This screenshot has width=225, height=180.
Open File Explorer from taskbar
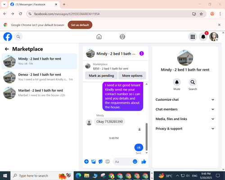pyautogui.click(x=86, y=175)
